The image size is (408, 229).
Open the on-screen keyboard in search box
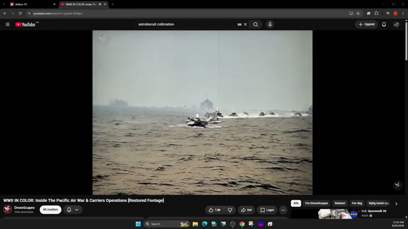coord(240,24)
